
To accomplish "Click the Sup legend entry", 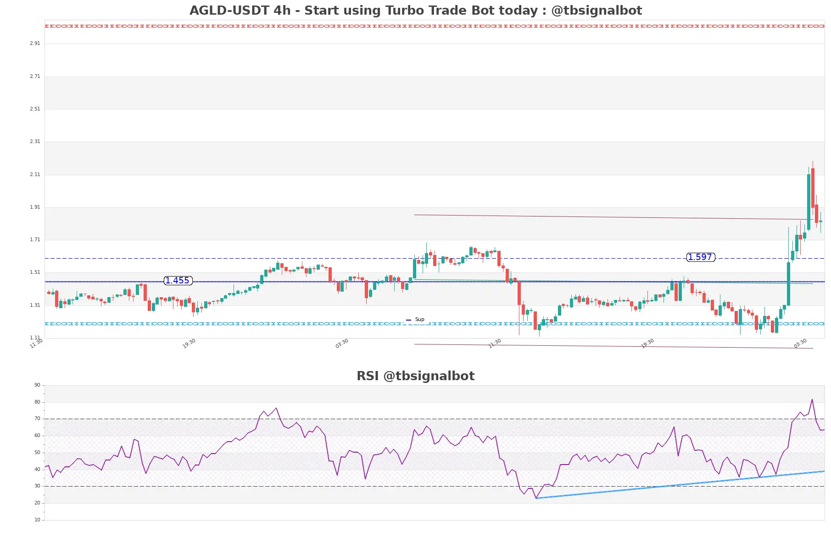I will click(x=415, y=320).
